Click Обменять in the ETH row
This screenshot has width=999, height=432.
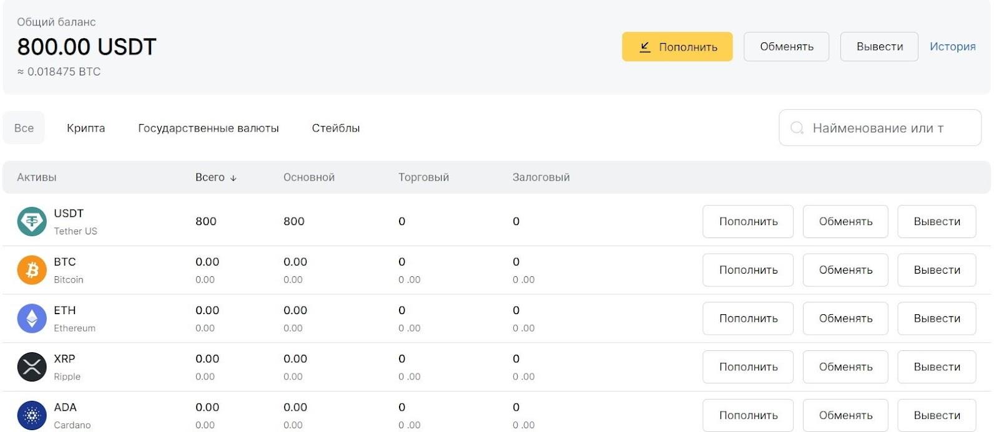pyautogui.click(x=845, y=319)
